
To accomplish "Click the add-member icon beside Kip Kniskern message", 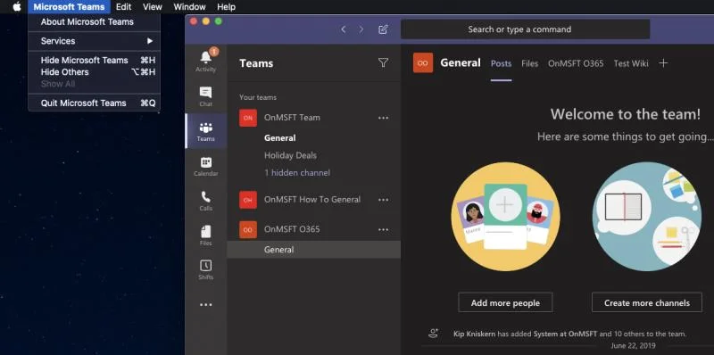I will (x=434, y=334).
